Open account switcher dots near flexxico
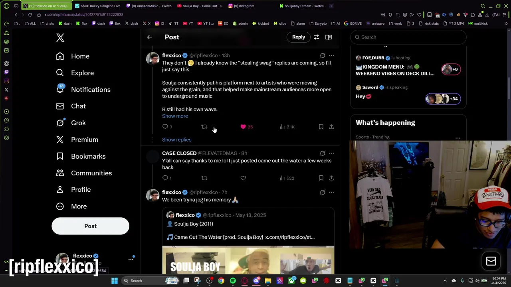 [131, 259]
